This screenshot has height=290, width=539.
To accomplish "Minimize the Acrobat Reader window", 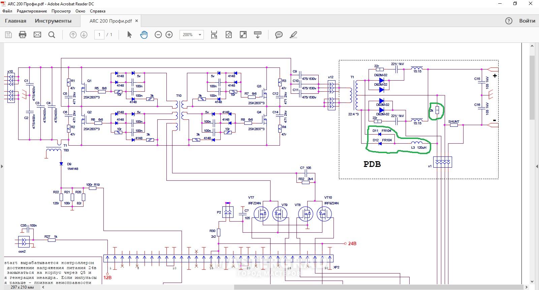I will tap(500, 4).
